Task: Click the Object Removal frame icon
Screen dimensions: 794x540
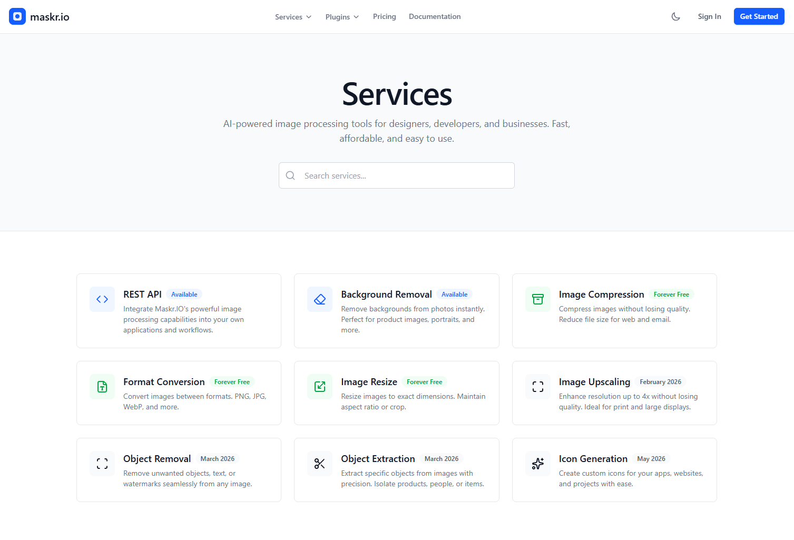Action: pos(102,463)
